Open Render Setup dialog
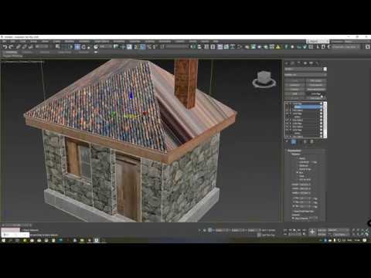371x278 pixels. (x=247, y=47)
